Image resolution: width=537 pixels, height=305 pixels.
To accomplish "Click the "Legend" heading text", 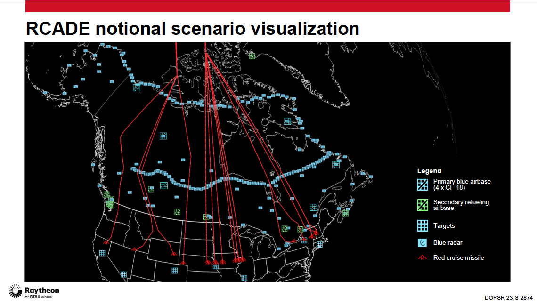I will 429,171.
